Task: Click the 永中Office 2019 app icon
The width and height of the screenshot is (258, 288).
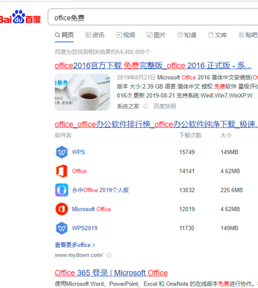Action: (x=61, y=190)
